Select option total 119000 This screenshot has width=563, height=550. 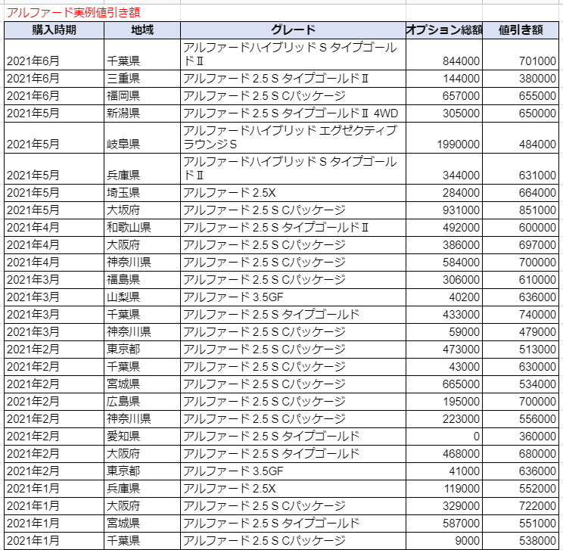click(x=444, y=489)
